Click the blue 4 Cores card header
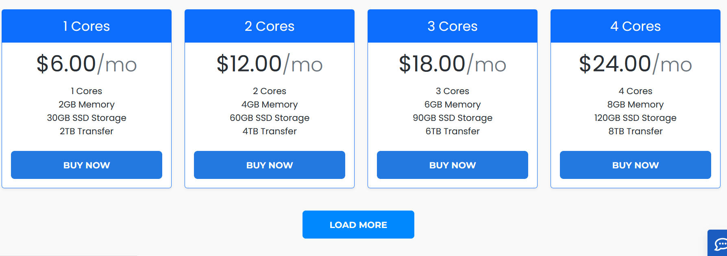Image resolution: width=727 pixels, height=256 pixels. 636,26
